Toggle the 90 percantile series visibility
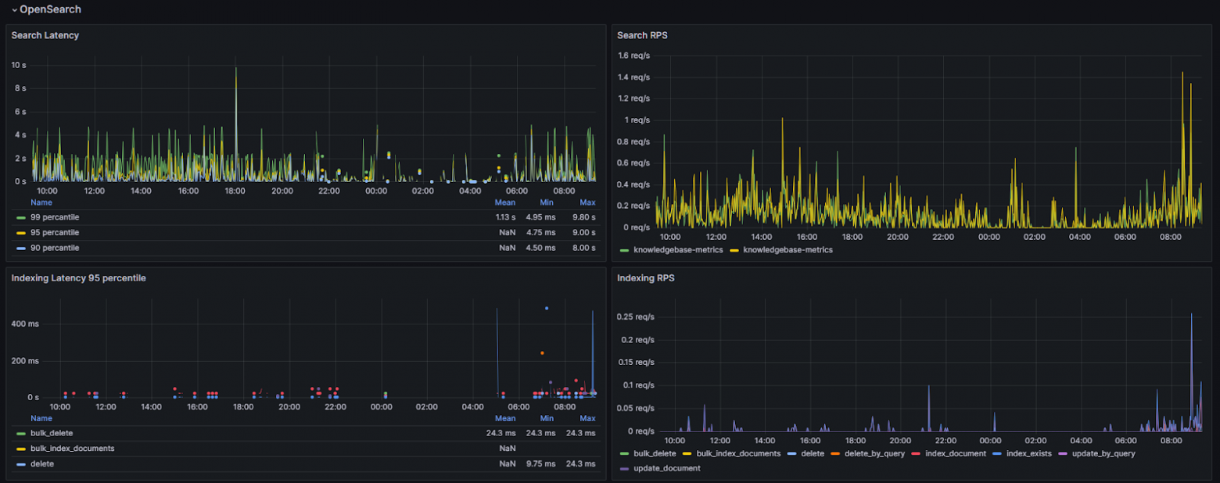Screen dimensions: 1220x483 click(55, 248)
